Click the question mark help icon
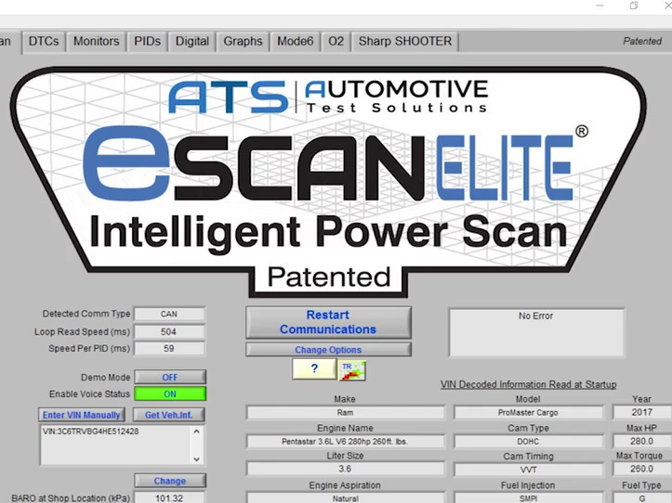This screenshot has width=672, height=503. point(314,368)
